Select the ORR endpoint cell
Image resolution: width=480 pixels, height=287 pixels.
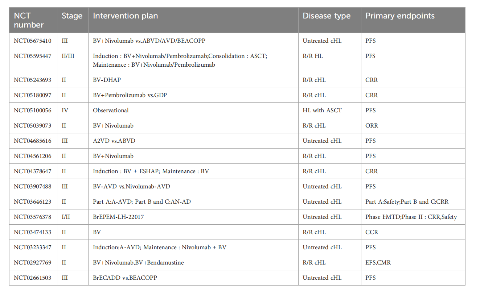click(x=413, y=125)
